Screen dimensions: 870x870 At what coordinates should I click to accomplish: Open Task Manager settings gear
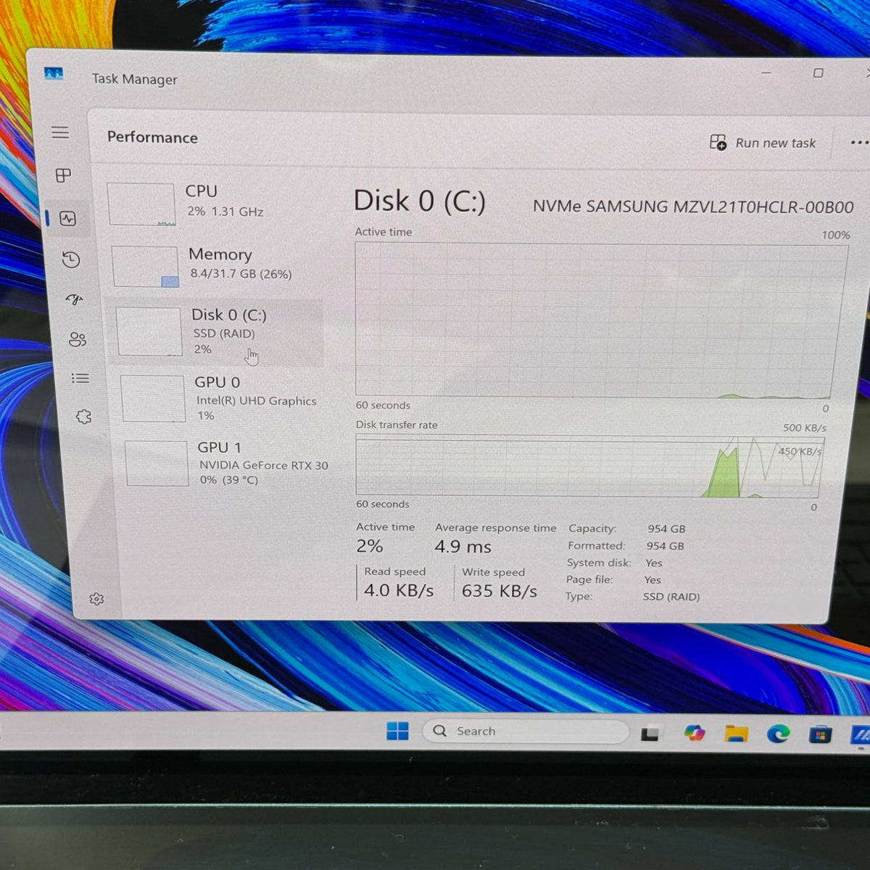click(x=96, y=599)
